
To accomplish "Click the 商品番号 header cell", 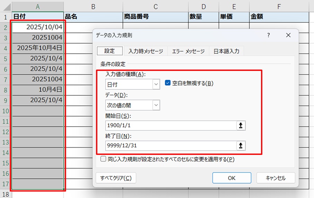I will pyautogui.click(x=155, y=17).
